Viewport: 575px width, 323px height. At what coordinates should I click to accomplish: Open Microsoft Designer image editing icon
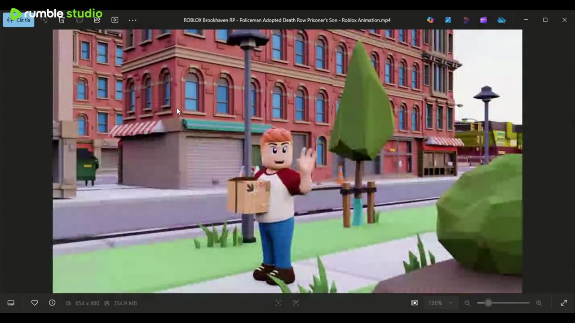coord(448,20)
